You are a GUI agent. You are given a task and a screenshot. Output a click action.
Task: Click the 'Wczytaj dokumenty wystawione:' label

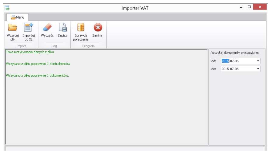(235, 53)
